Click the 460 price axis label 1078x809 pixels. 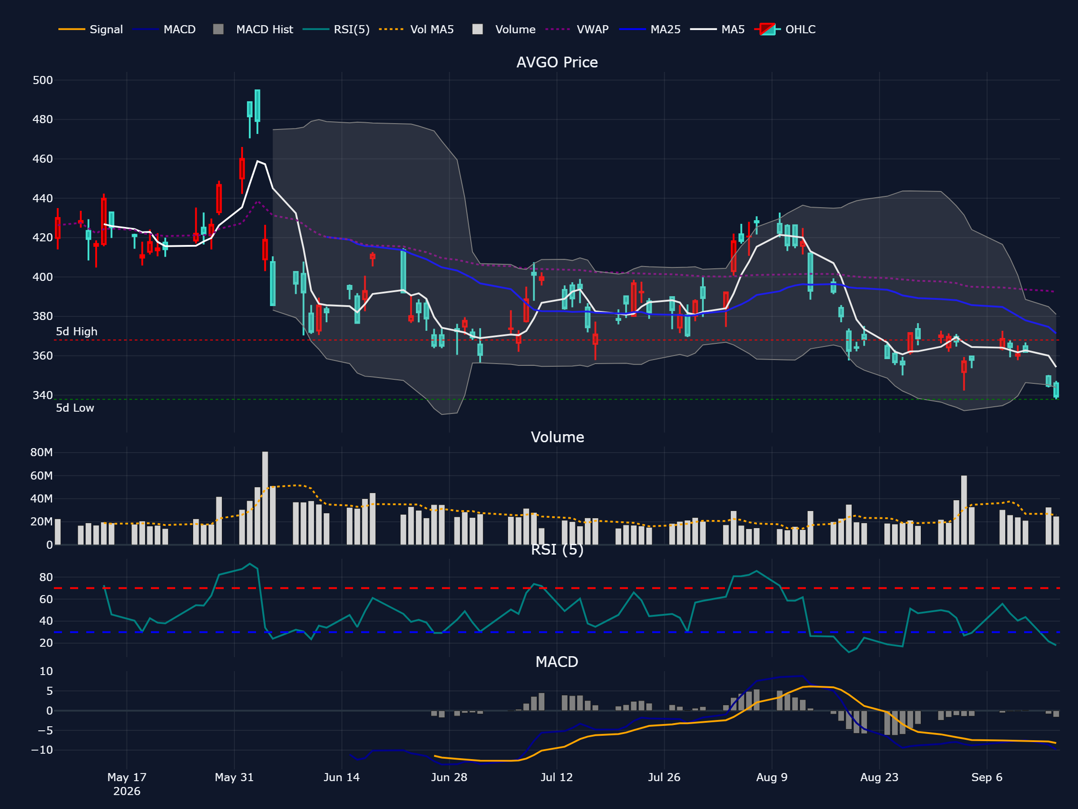42,159
